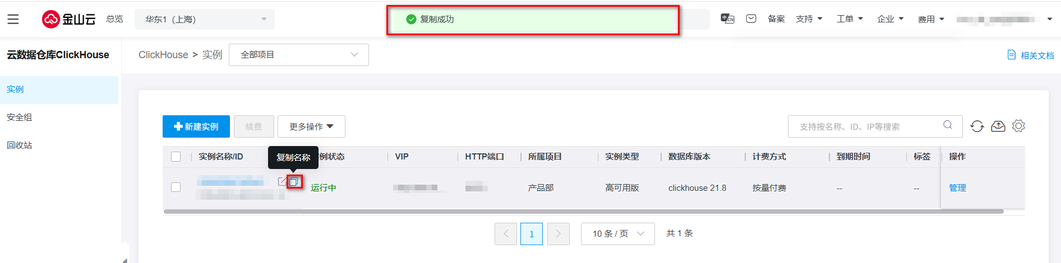1061x263 pixels.
Task: Refresh the instance list
Action: 977,126
